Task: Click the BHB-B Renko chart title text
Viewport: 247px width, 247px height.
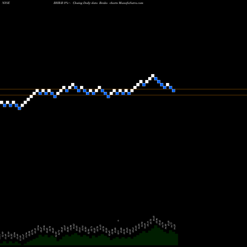Action: tap(98, 3)
